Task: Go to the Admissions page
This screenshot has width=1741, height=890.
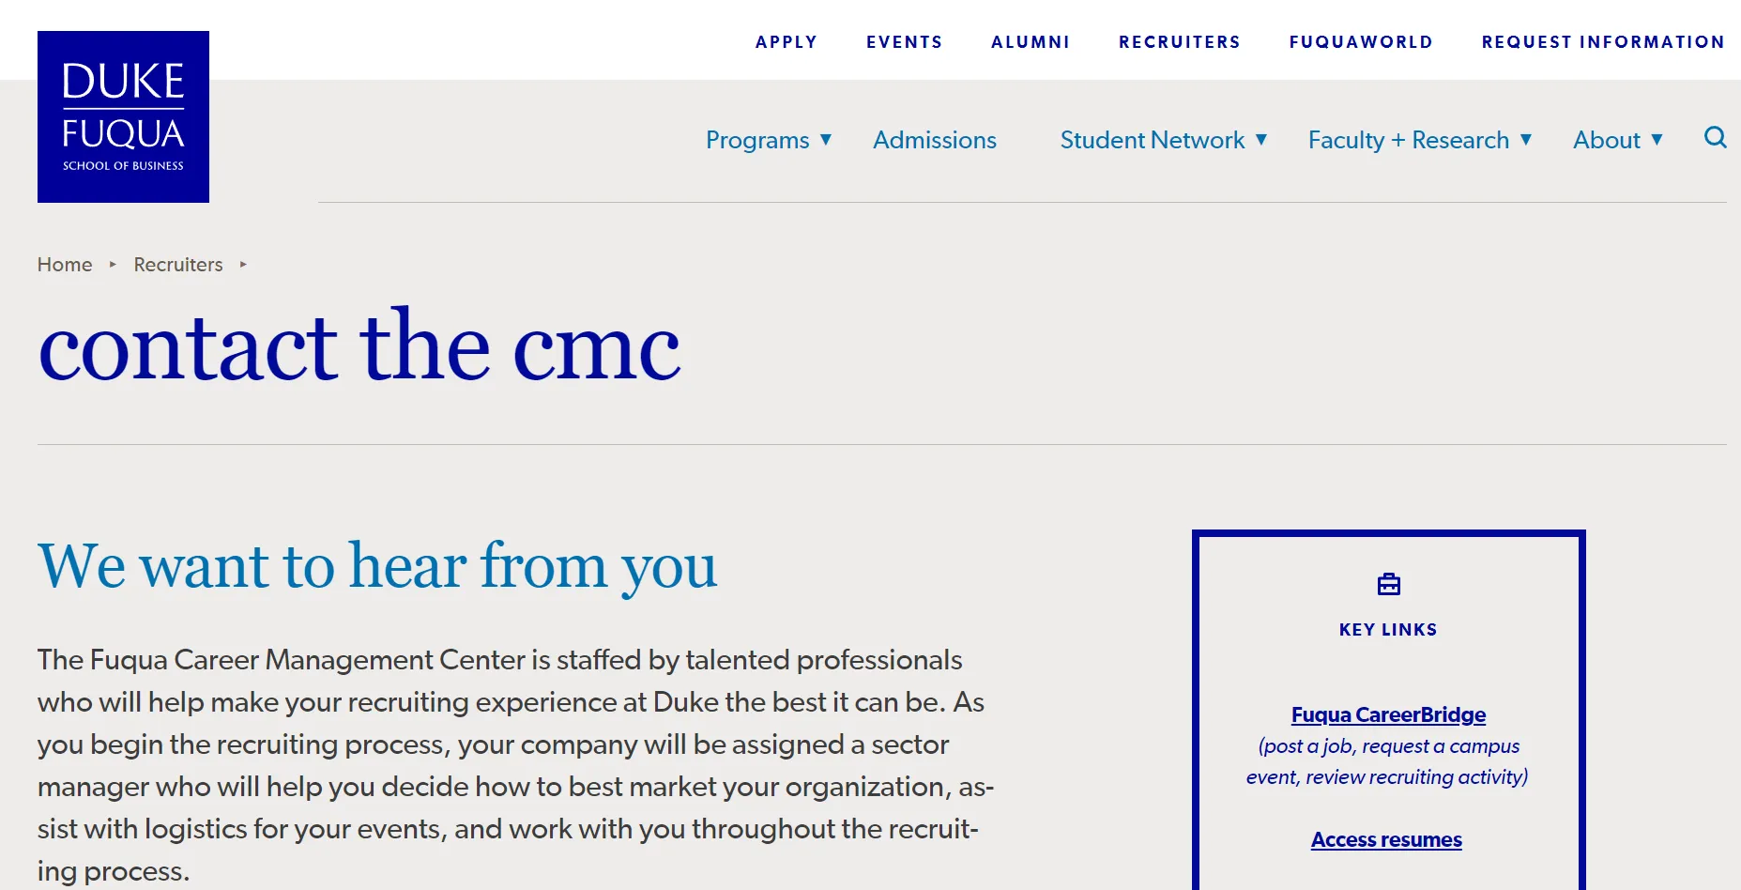Action: pyautogui.click(x=934, y=140)
